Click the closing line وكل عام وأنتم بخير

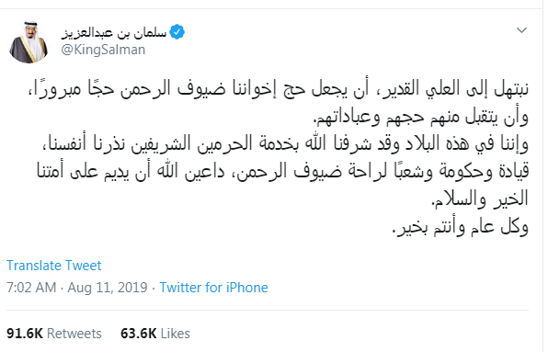point(461,227)
